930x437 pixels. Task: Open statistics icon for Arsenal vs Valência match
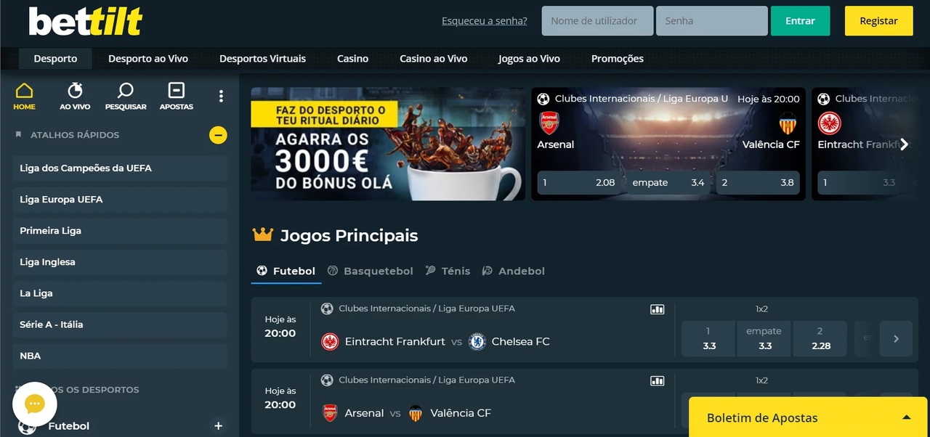tap(657, 380)
